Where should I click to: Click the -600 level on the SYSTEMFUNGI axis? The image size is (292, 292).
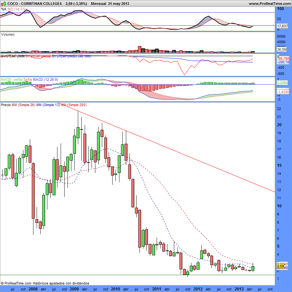pyautogui.click(x=280, y=74)
